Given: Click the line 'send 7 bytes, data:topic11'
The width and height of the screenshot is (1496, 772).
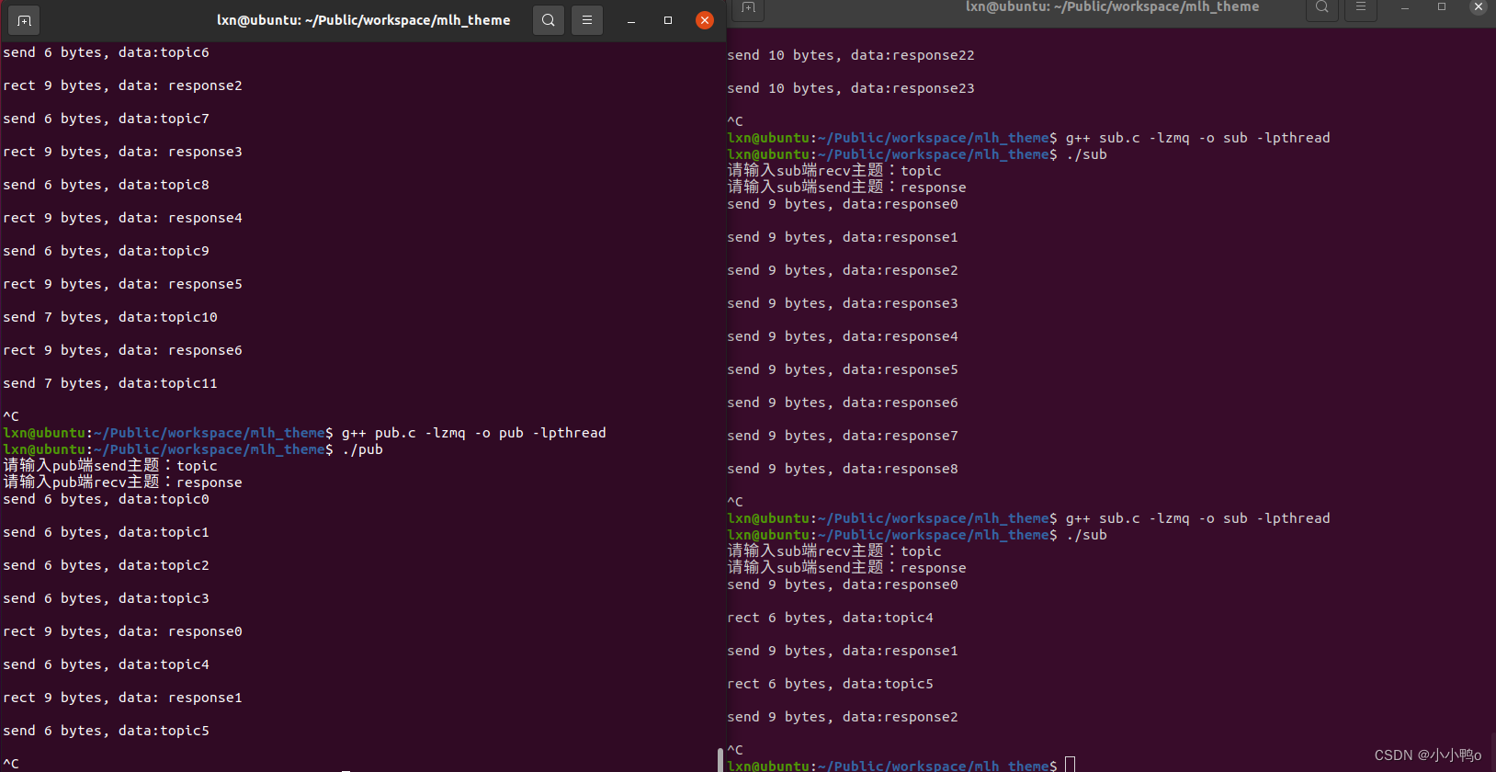Looking at the screenshot, I should coord(110,383).
